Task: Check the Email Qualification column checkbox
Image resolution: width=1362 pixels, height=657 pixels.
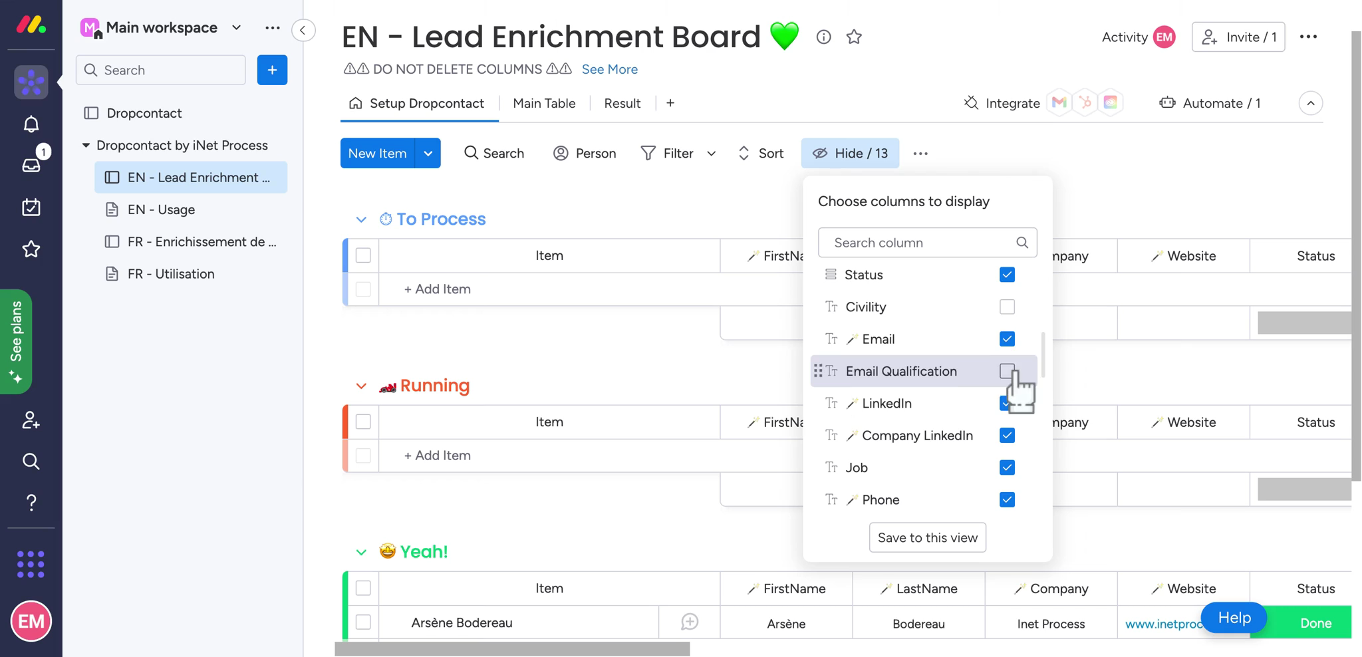Action: tap(1007, 371)
